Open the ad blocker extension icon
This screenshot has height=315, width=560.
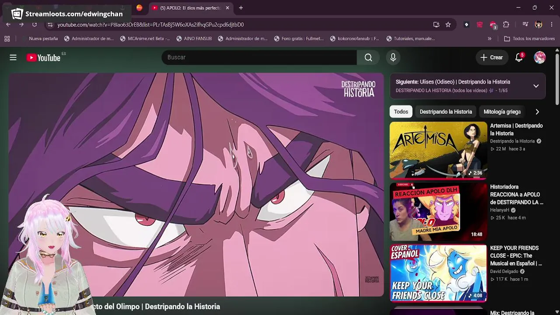(493, 24)
